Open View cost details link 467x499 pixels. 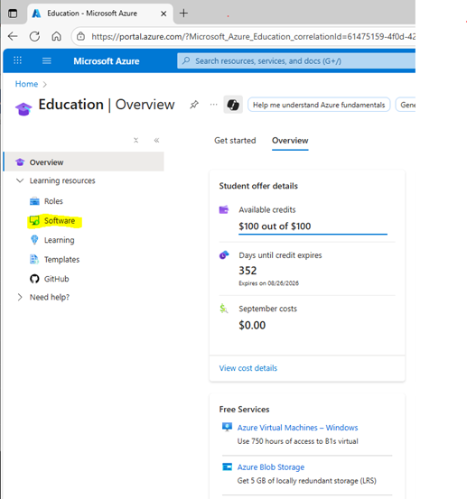coord(248,368)
